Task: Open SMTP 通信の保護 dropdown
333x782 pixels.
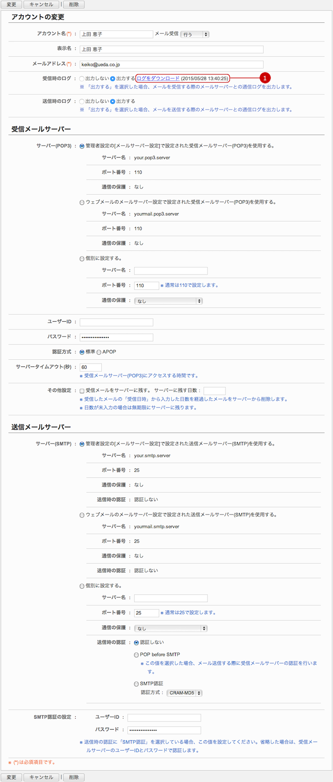Action: pos(171,628)
